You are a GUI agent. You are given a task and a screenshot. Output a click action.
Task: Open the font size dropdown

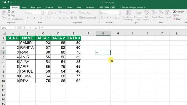[49, 13]
